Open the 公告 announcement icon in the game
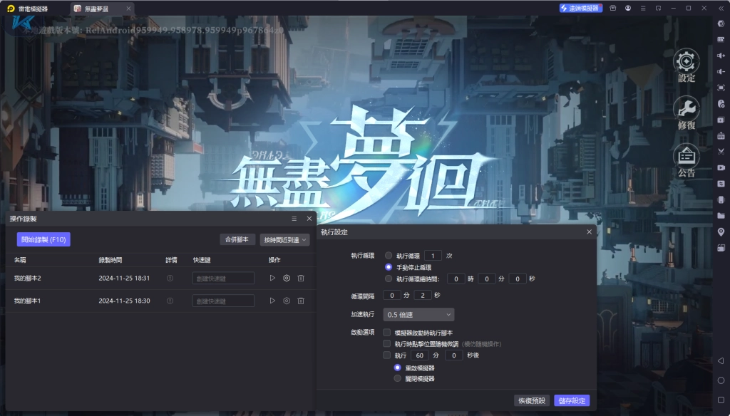The width and height of the screenshot is (730, 416). [687, 160]
